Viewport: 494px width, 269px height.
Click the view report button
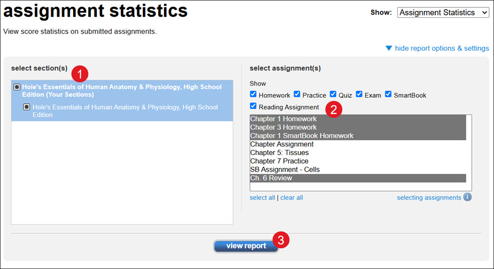(246, 246)
